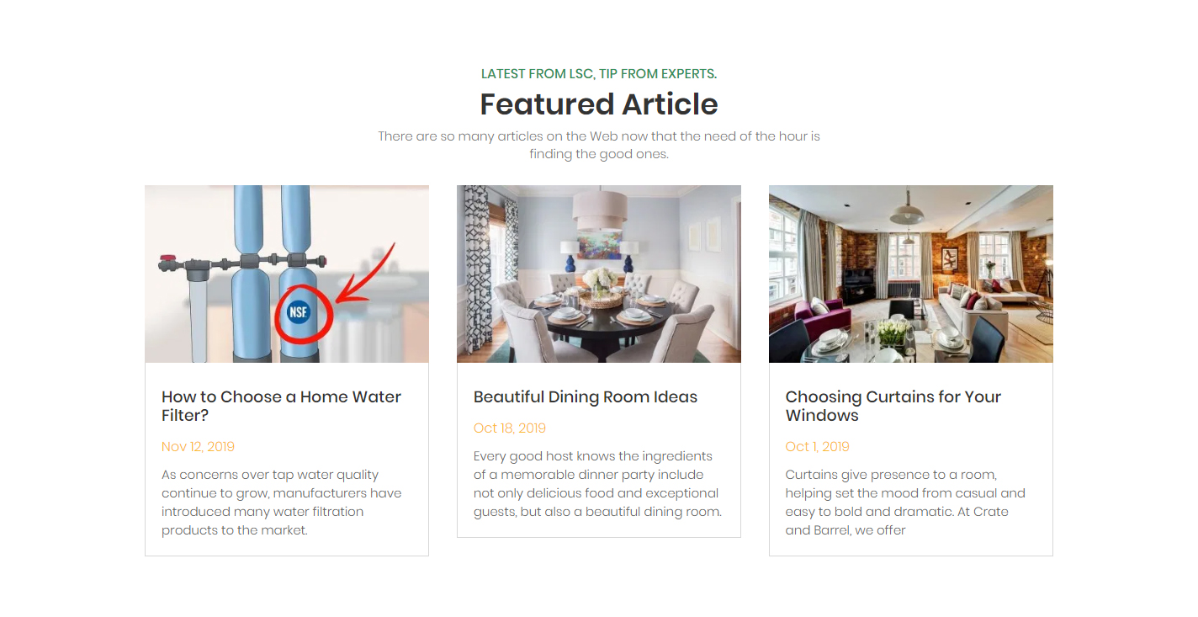Click the NSF badge circled in red
Image resolution: width=1198 pixels, height=617 pixels.
[299, 311]
